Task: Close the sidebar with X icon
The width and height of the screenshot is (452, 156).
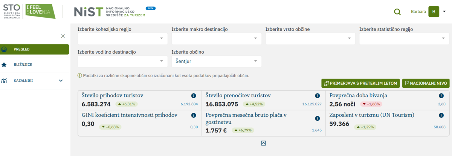Action: click(63, 36)
